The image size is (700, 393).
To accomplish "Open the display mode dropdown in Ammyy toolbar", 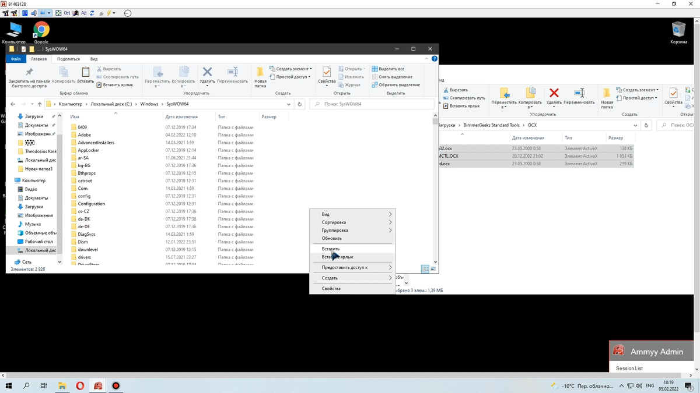I will click(48, 13).
